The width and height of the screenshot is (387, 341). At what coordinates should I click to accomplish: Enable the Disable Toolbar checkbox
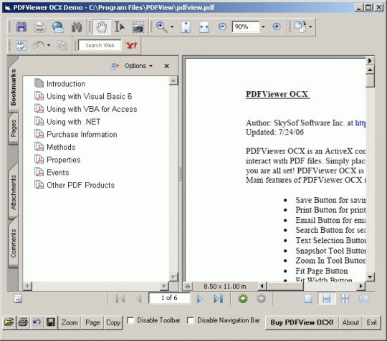(x=130, y=320)
